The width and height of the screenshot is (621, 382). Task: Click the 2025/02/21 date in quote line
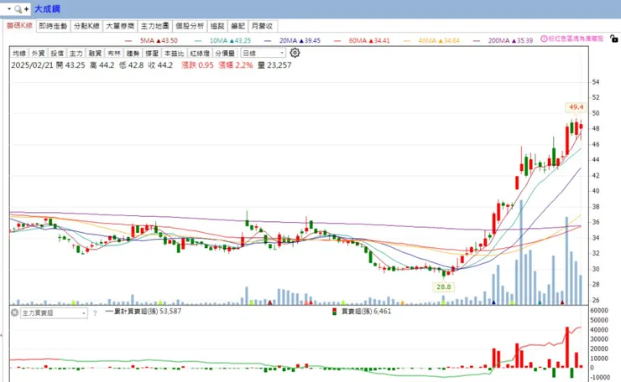point(32,65)
